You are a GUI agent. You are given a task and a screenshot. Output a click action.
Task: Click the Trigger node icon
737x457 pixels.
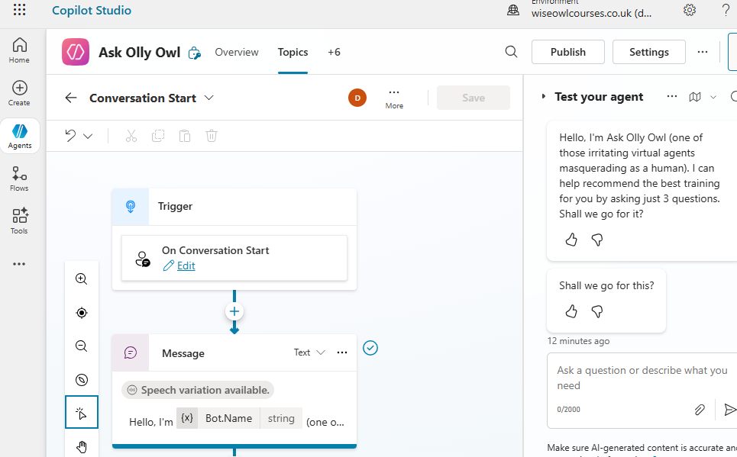coord(131,207)
